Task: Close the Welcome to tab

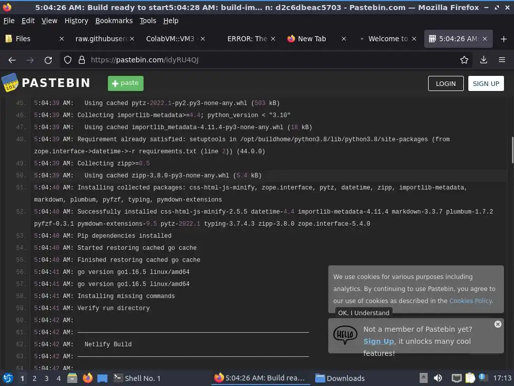Action: pos(414,39)
